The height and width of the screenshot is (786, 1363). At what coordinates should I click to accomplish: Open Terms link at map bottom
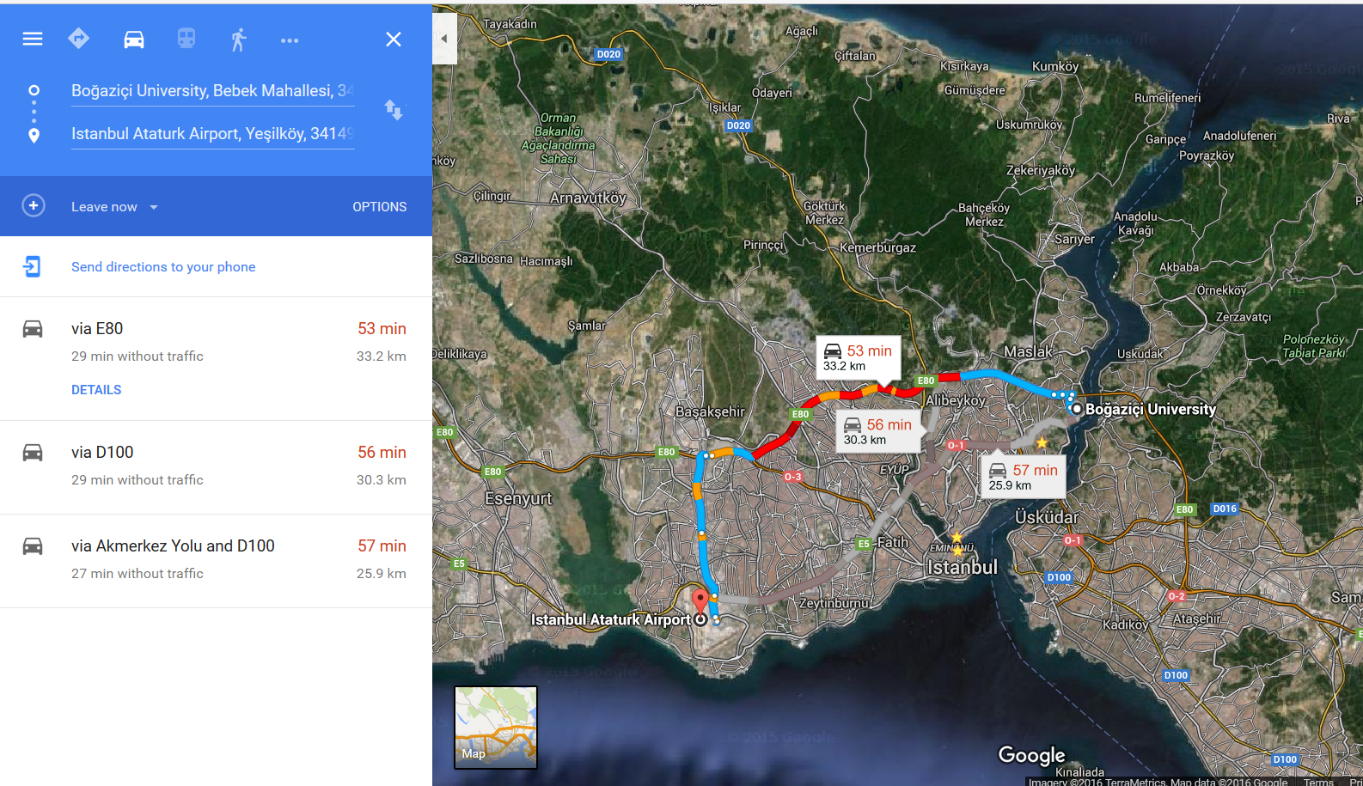coord(1317,781)
